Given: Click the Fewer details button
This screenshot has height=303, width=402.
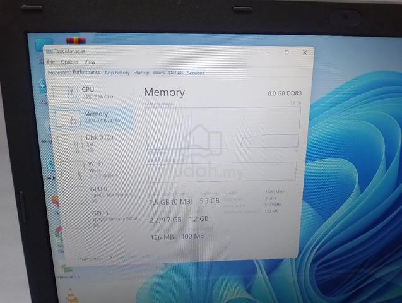Looking at the screenshot, I should 90,259.
